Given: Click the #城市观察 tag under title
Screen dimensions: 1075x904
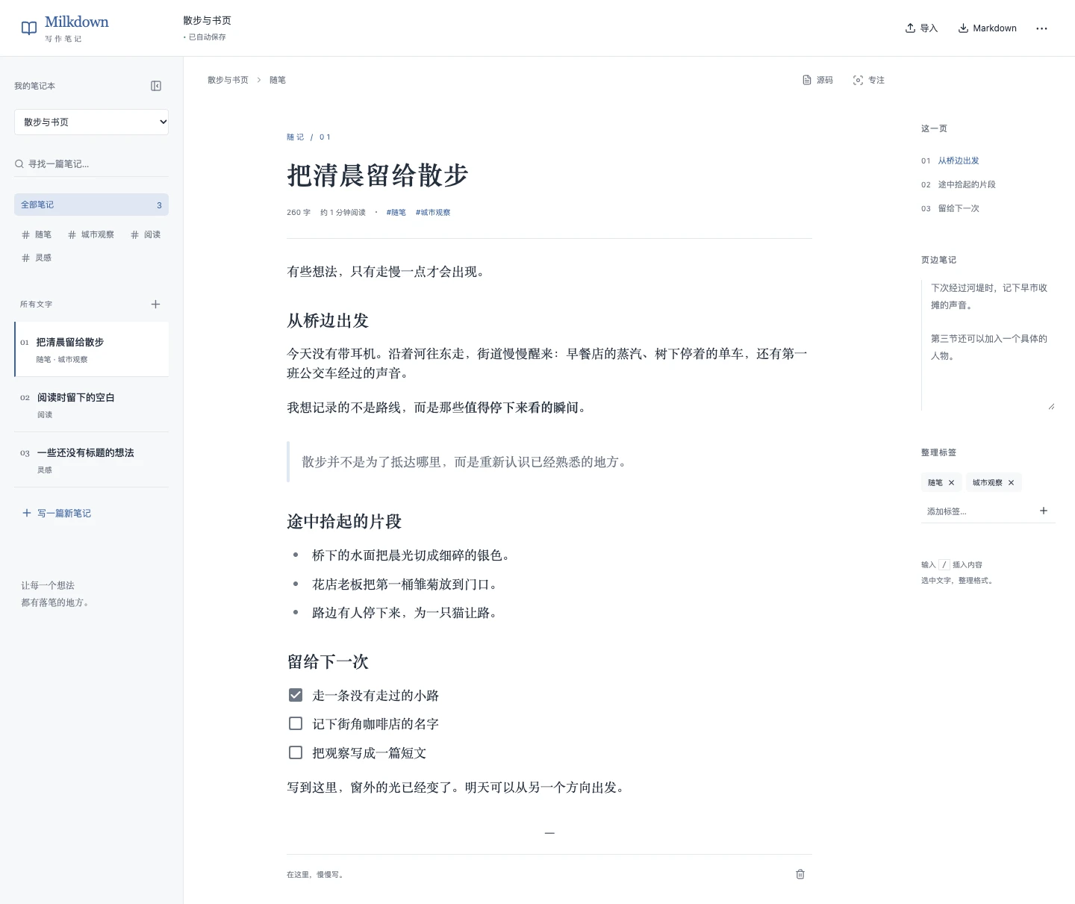Looking at the screenshot, I should click(x=433, y=213).
